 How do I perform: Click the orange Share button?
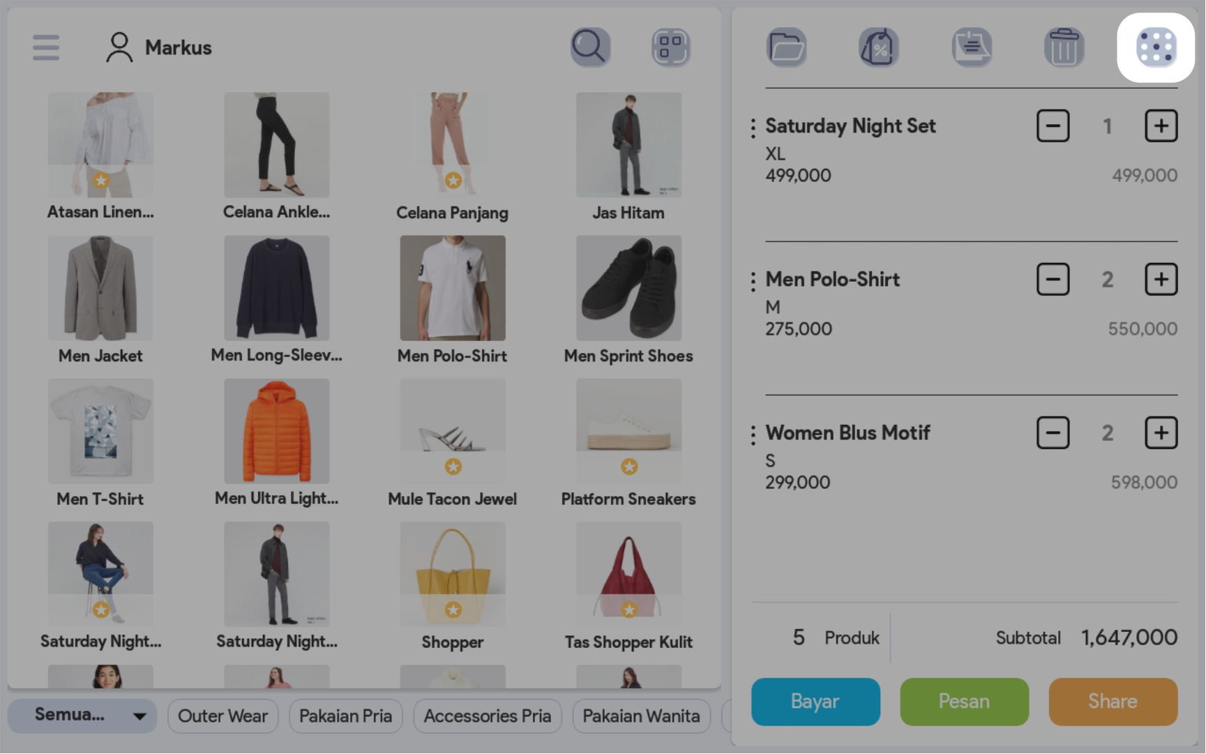1113,702
